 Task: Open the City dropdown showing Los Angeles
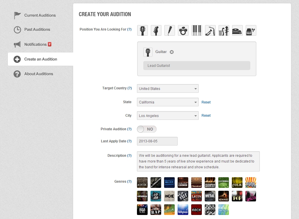168,116
